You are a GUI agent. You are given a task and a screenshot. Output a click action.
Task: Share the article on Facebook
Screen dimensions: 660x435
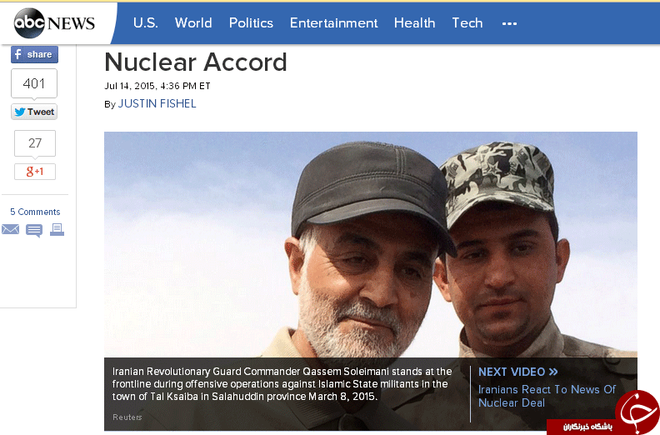pyautogui.click(x=34, y=54)
